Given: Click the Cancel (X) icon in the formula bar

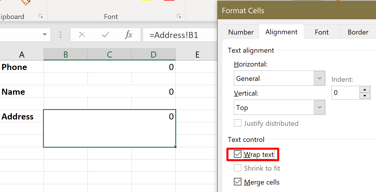Looking at the screenshot, I should pos(82,35).
